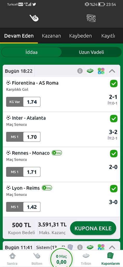Screen dimensions: 123x267
Task: Switch to the Uzun Vadeli segment
Action: click(x=91, y=52)
